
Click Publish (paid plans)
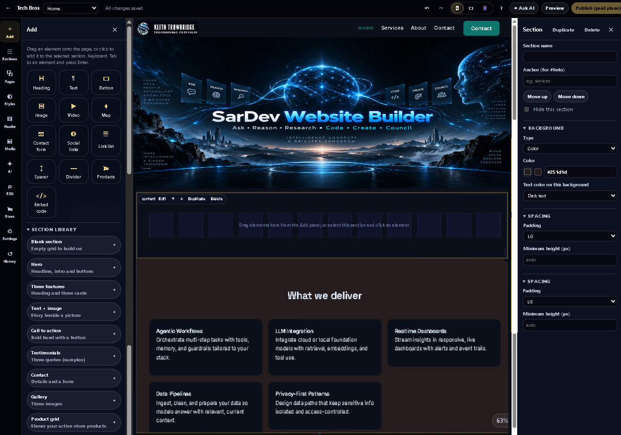[596, 8]
